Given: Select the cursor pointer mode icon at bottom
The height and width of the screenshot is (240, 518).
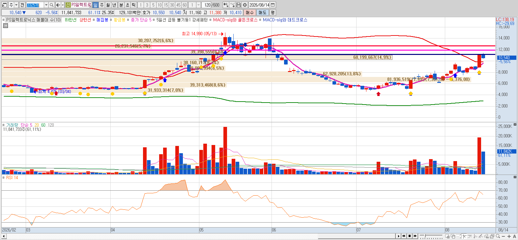Looking at the screenshot, I should pyautogui.click(x=464, y=236).
